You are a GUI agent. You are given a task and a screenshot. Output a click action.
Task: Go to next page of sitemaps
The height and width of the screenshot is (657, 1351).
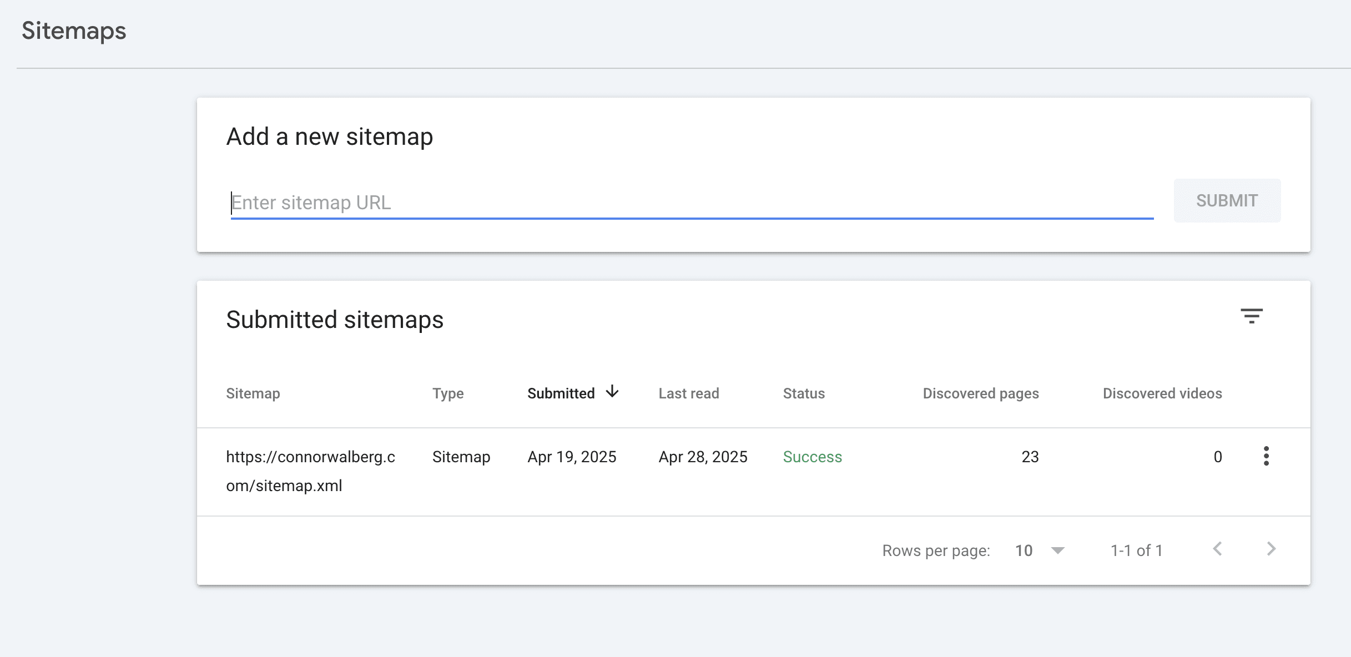[x=1271, y=549]
